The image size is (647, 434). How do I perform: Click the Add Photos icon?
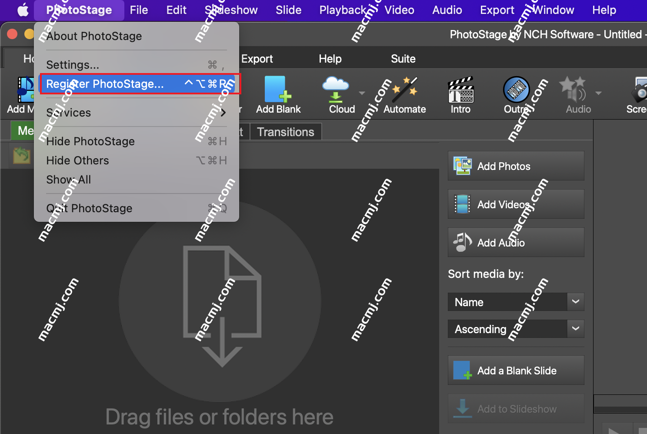coord(462,166)
